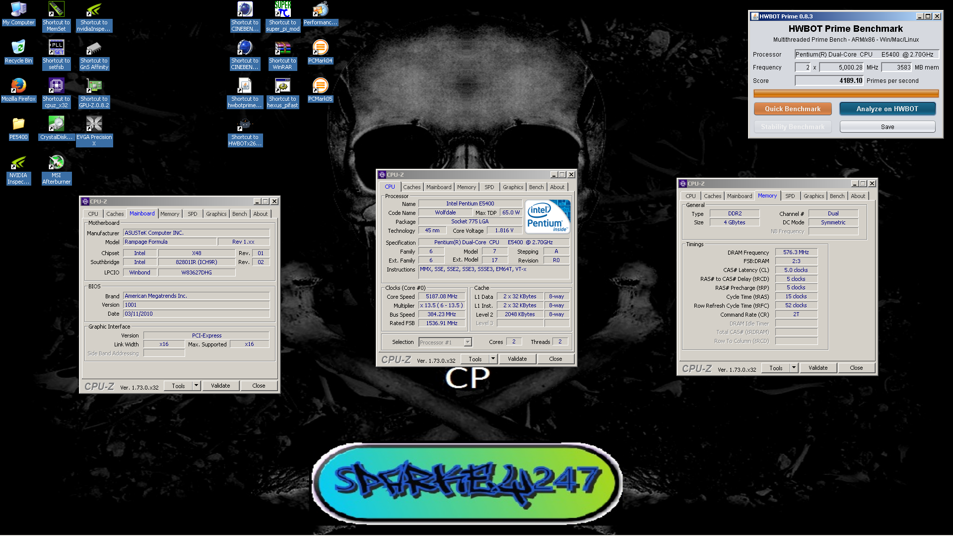Click Close button in Mainboard CPU-Z

click(259, 386)
